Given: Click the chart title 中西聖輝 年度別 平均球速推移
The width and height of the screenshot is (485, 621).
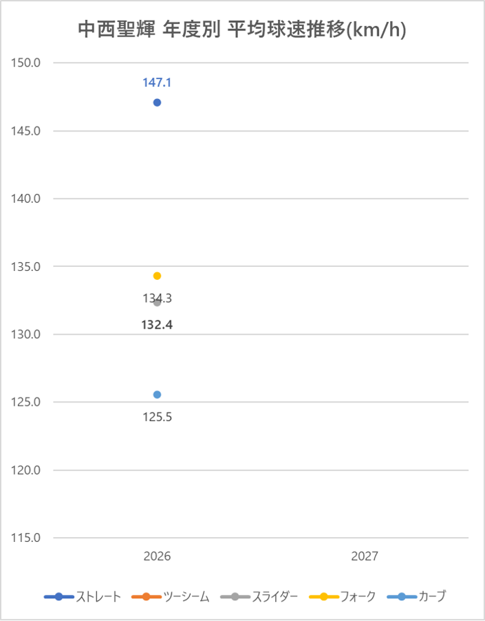Looking at the screenshot, I should pyautogui.click(x=241, y=30).
